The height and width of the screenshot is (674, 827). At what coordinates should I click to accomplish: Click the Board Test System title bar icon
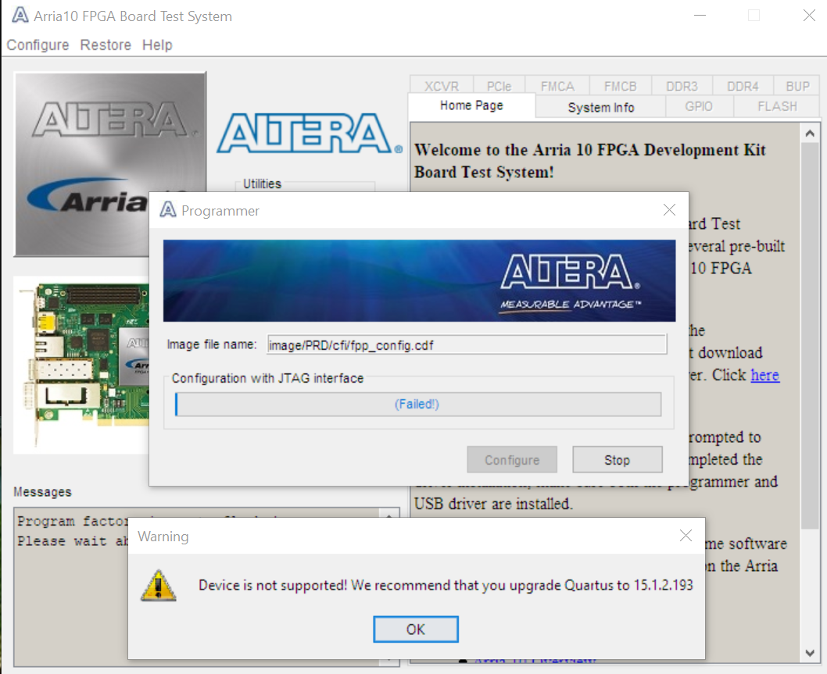20,16
